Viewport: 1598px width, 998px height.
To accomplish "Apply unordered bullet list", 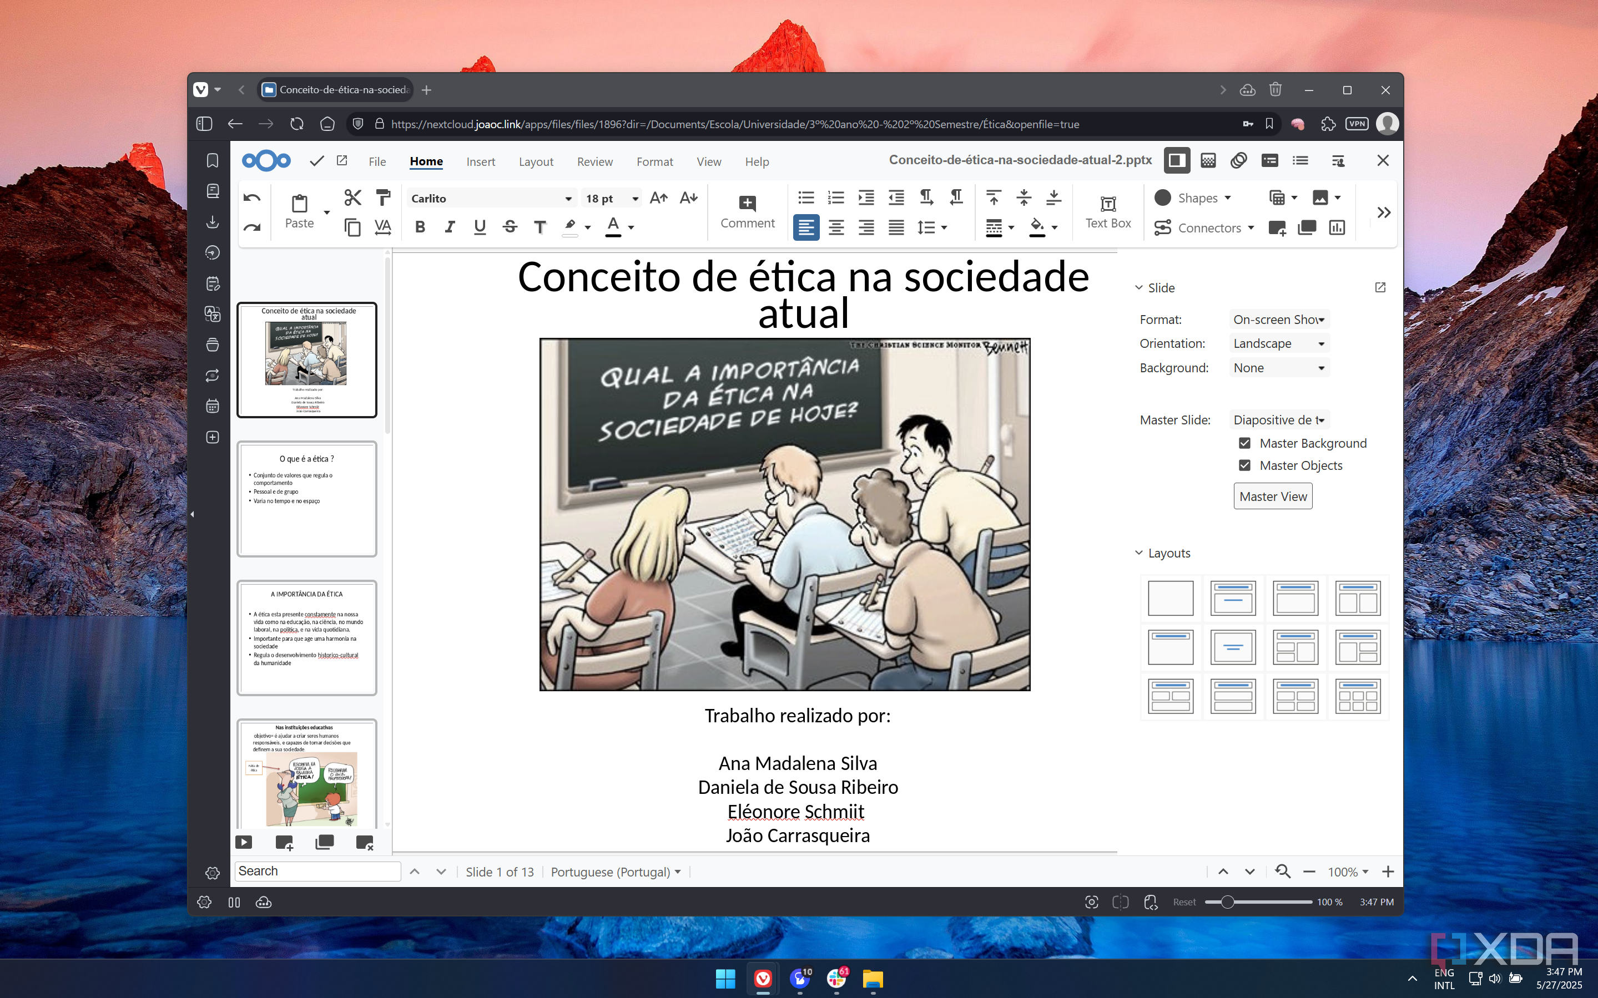I will [805, 197].
